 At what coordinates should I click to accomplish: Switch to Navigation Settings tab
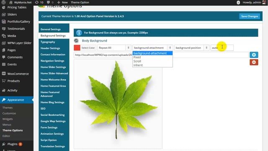[54, 61]
